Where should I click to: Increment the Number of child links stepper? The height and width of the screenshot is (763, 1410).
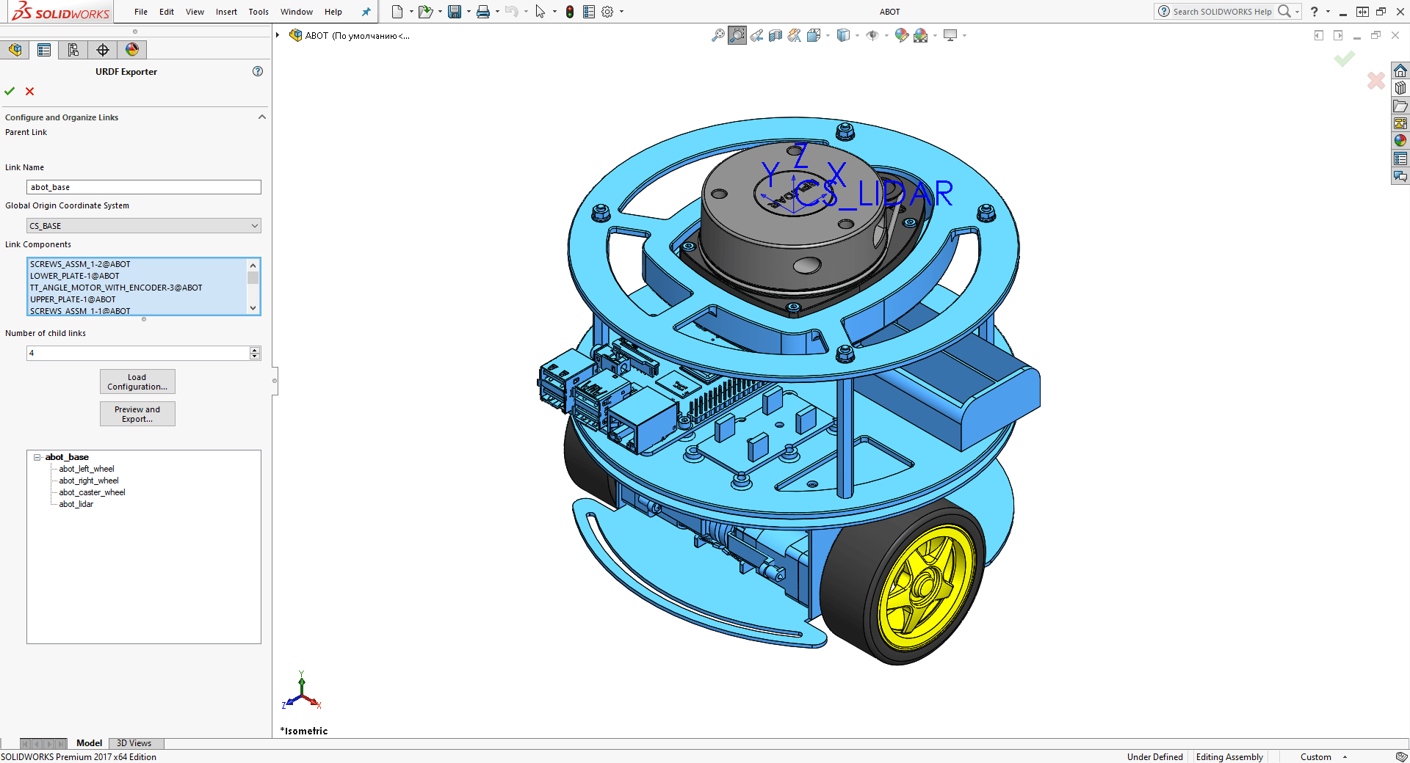[255, 350]
